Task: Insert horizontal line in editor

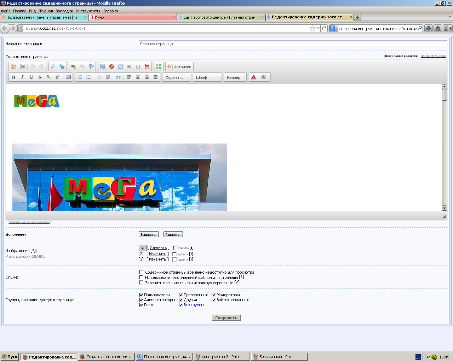Action: click(129, 66)
